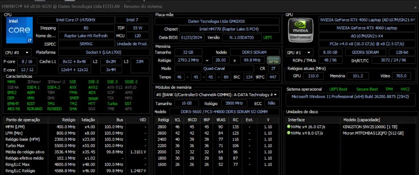The height and width of the screenshot is (175, 419).
Task: Open the GPU #1 selector dropdown
Action: click(300, 52)
